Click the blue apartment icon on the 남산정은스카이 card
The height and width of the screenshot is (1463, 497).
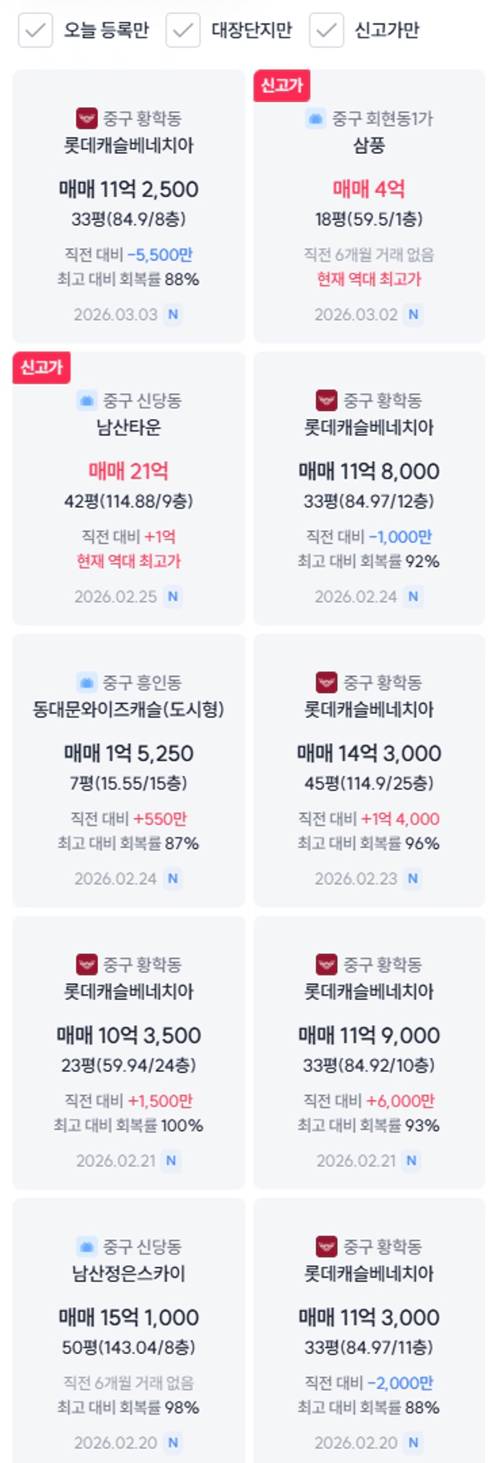[x=87, y=1246]
